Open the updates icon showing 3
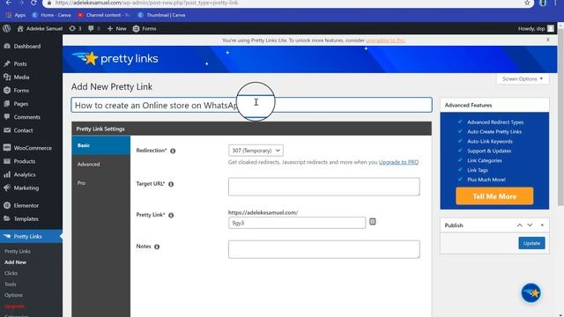Image resolution: width=564 pixels, height=317 pixels. click(x=75, y=28)
